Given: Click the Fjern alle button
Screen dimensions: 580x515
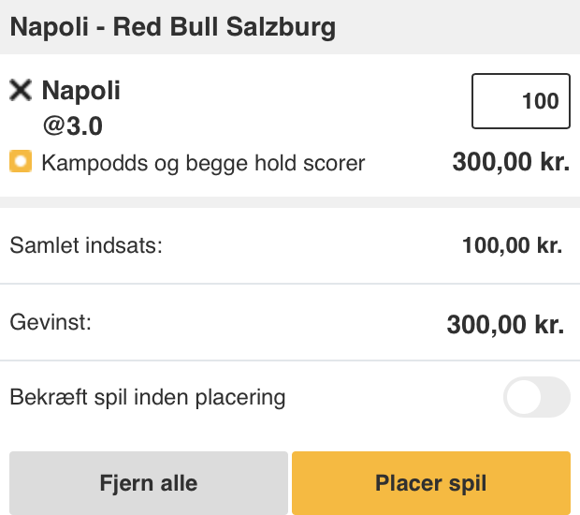Looking at the screenshot, I should pos(149,483).
